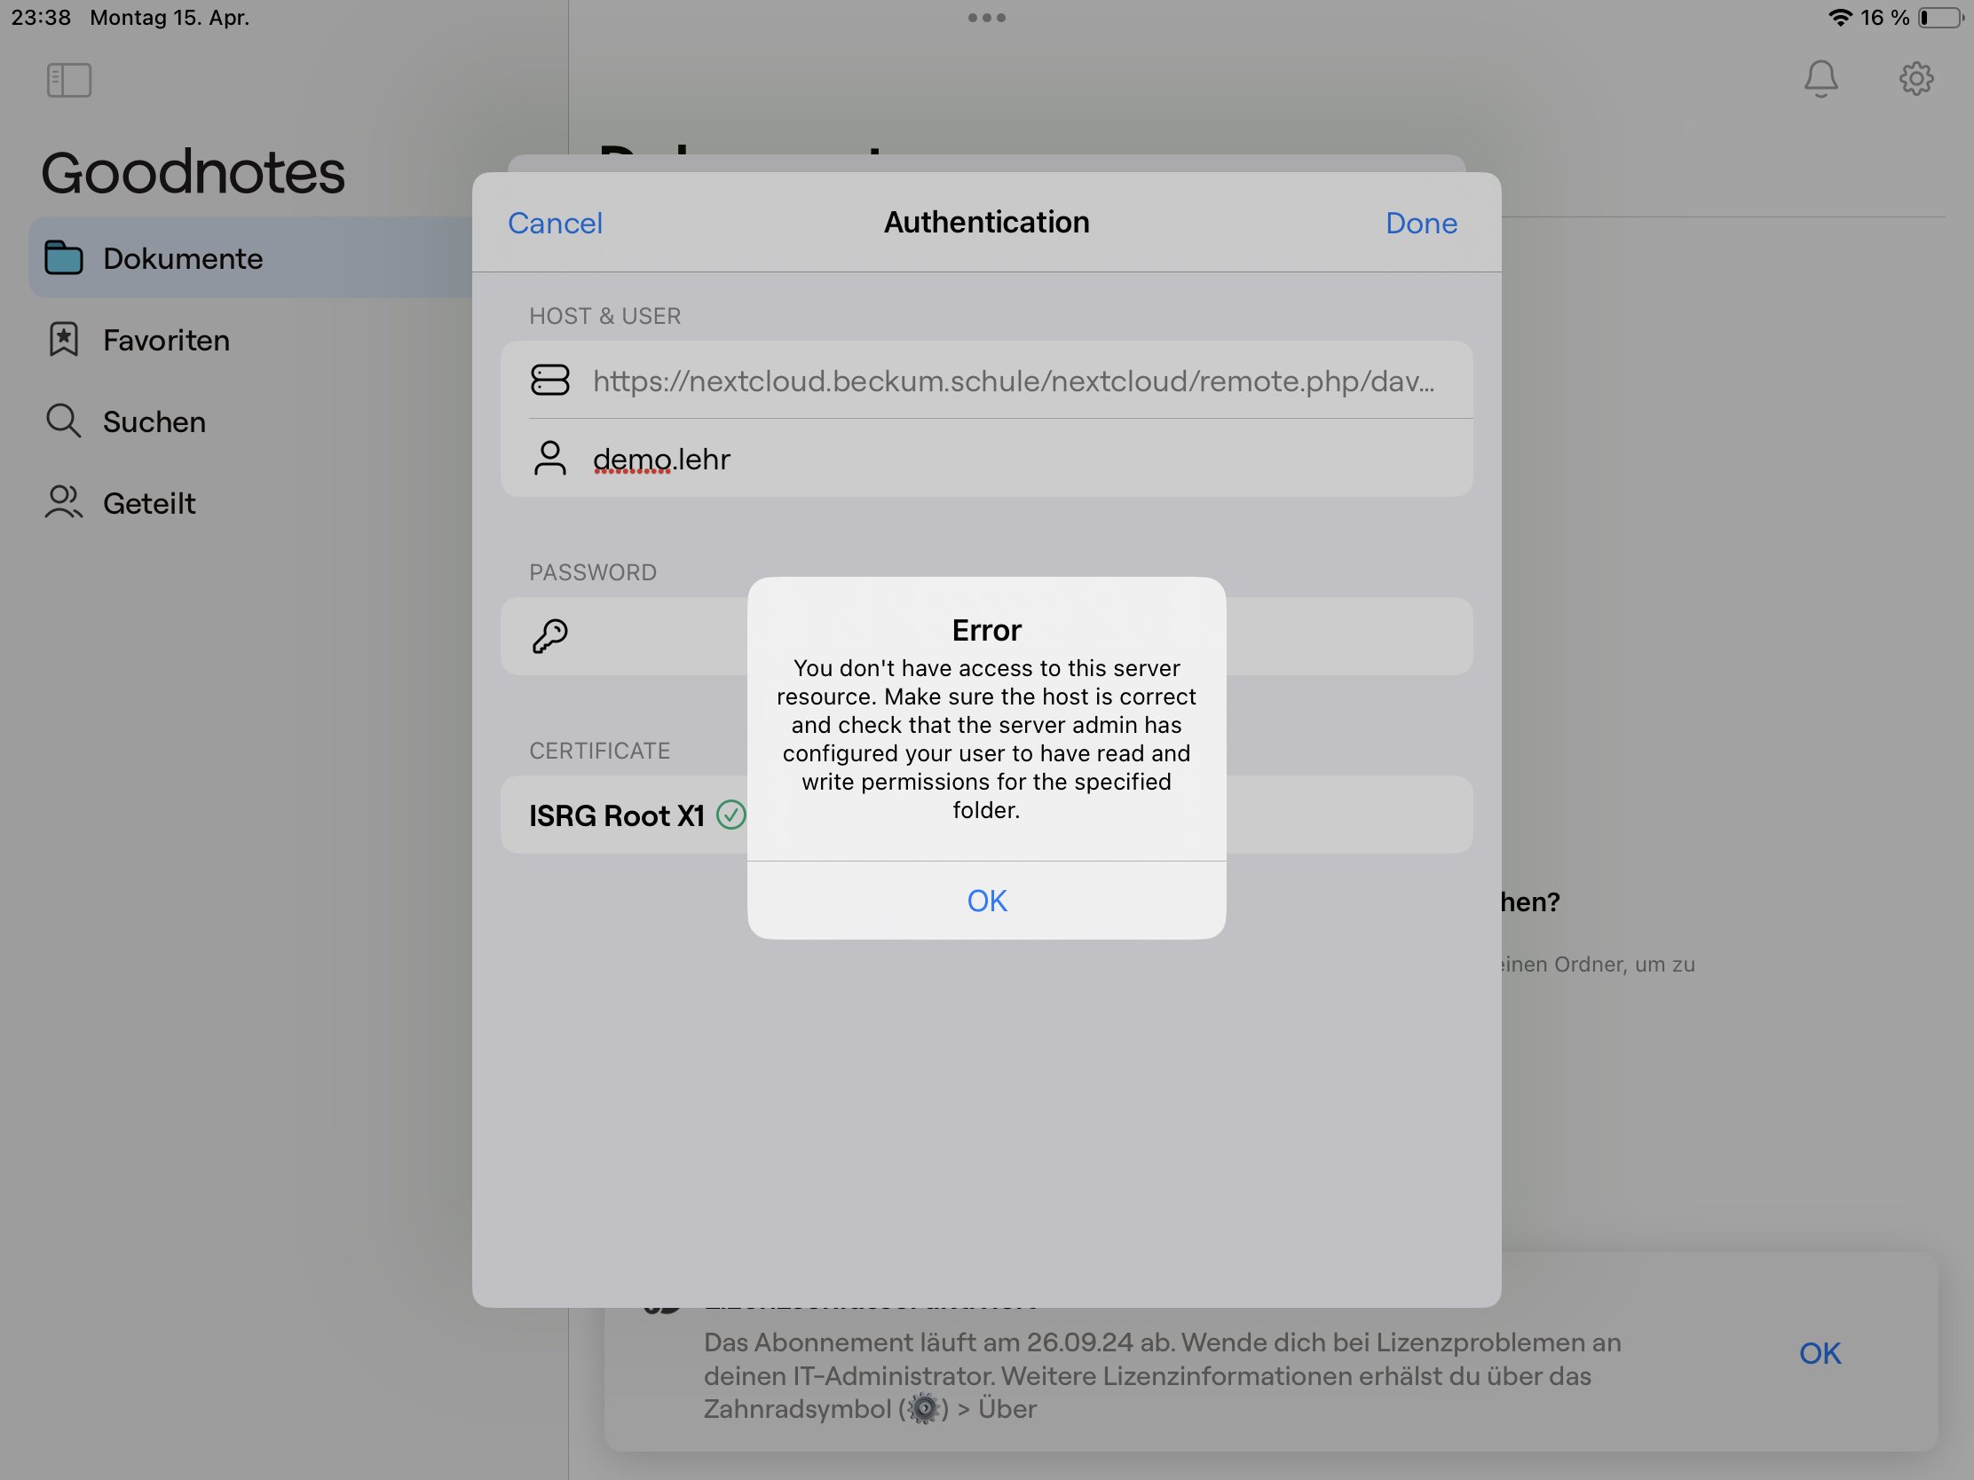Tap the Dokumente folder icon
The height and width of the screenshot is (1480, 1974).
pos(63,257)
